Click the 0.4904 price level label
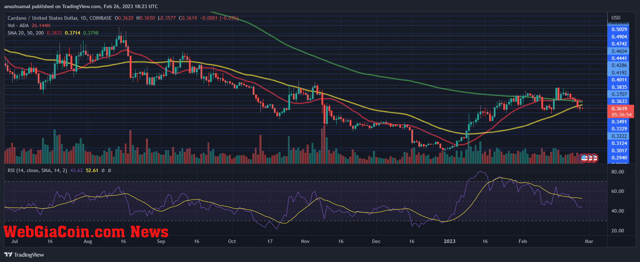The height and width of the screenshot is (262, 640). point(619,37)
